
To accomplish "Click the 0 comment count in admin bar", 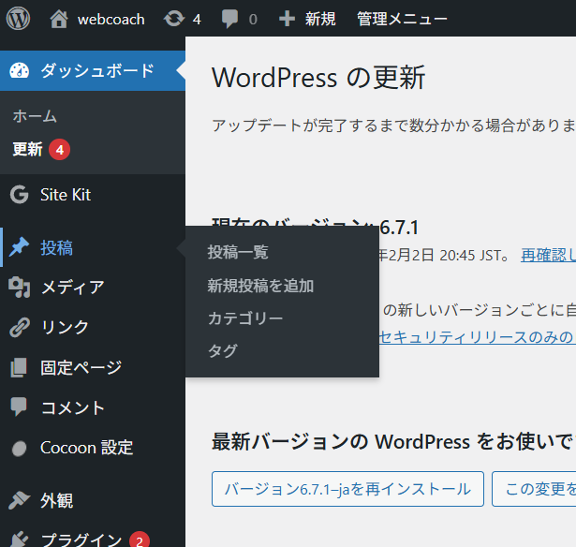I will [253, 20].
